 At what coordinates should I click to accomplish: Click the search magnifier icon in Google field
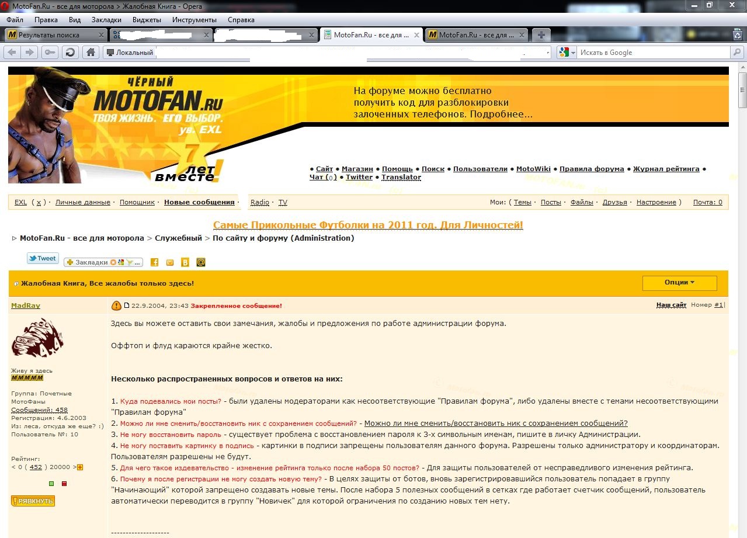pyautogui.click(x=737, y=52)
